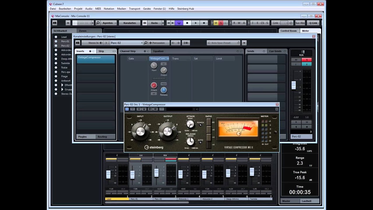The height and width of the screenshot is (210, 373).
Task: Toggle the PNCH button in the strip compressor
Action: point(163,84)
